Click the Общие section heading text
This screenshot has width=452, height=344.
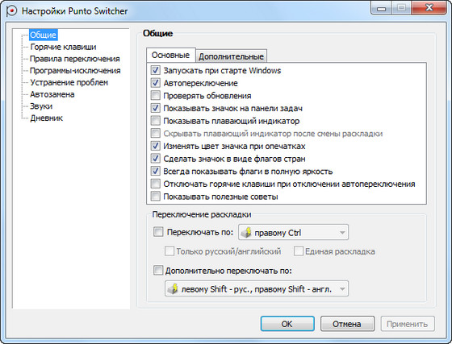158,33
